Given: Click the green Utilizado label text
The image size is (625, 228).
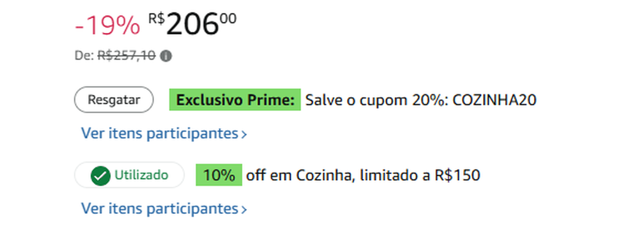Looking at the screenshot, I should tap(141, 175).
